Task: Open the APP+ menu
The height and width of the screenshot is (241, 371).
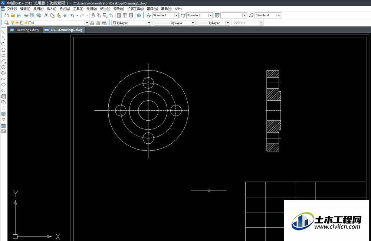Action: click(x=178, y=9)
